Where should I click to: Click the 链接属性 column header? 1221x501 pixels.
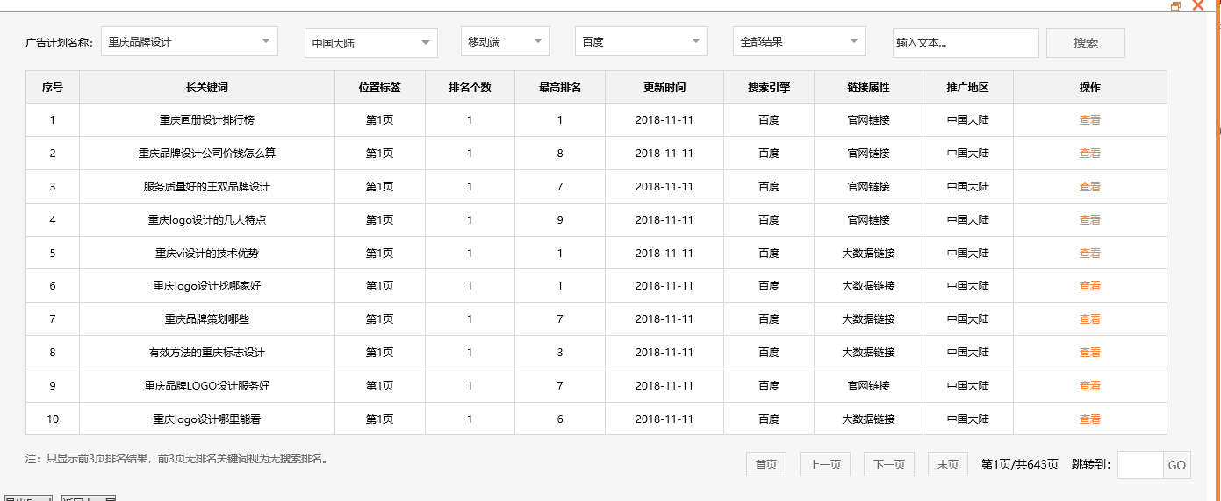click(x=869, y=88)
